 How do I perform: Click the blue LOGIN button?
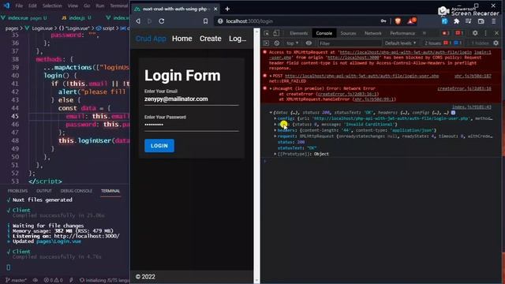pos(159,146)
